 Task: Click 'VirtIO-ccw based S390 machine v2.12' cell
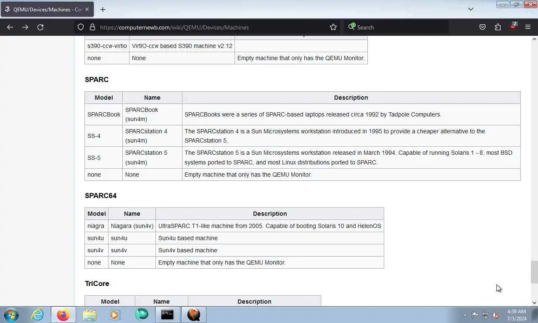182,46
